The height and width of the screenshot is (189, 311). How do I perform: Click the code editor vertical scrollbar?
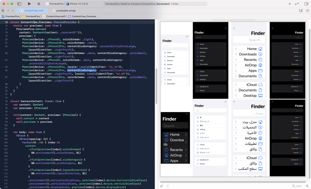click(156, 86)
